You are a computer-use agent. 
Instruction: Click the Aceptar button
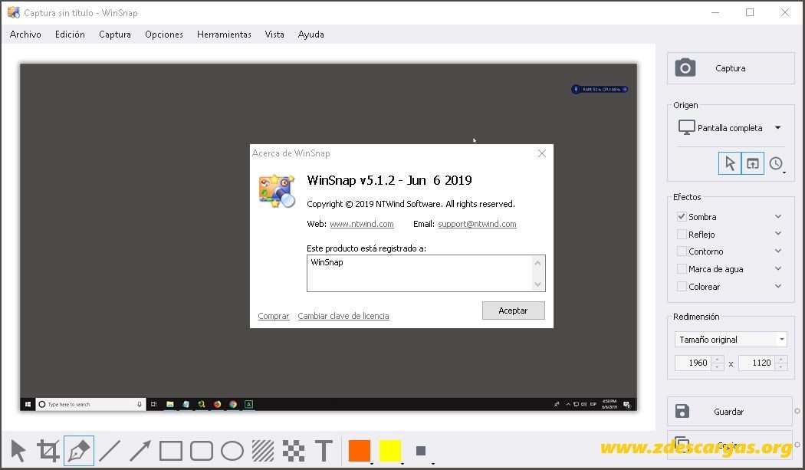(514, 311)
